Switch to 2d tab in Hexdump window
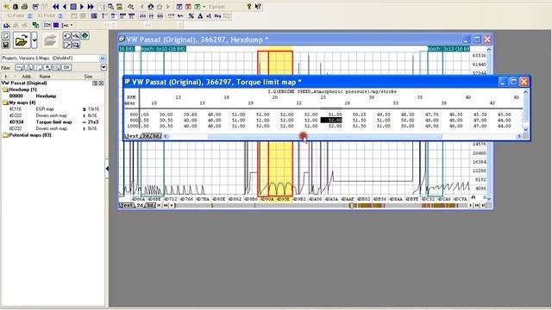 pos(140,205)
